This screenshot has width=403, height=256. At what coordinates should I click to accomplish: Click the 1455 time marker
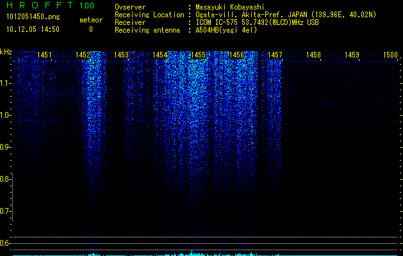(198, 54)
